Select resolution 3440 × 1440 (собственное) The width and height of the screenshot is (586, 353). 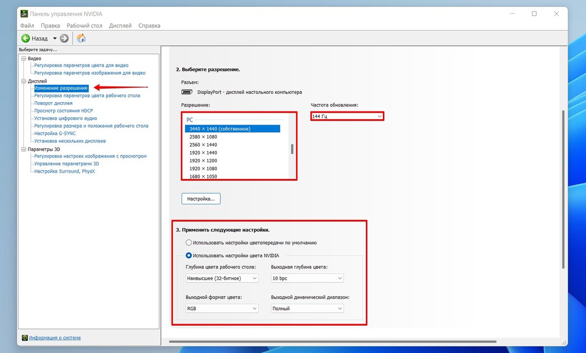pos(232,129)
